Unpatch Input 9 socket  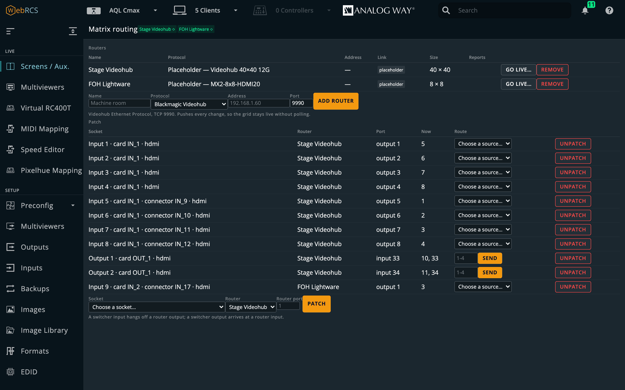573,287
